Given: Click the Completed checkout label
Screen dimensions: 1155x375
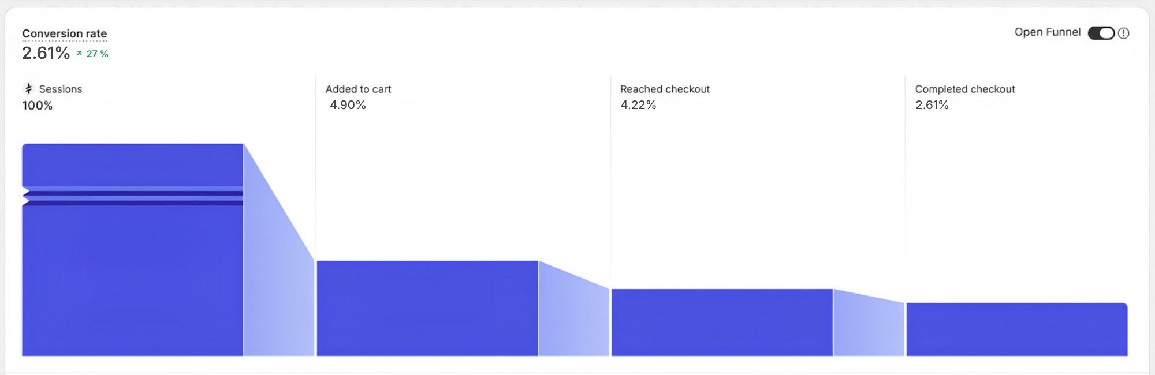Looking at the screenshot, I should coord(965,89).
